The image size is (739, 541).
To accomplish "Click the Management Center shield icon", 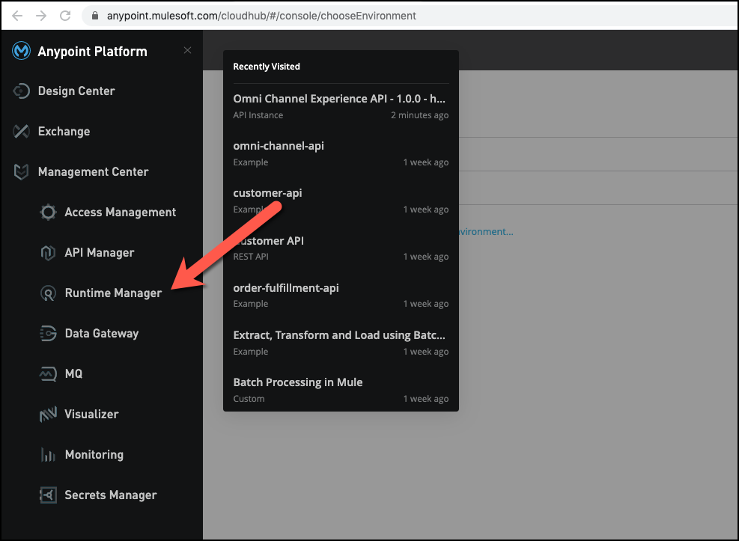I will (x=21, y=172).
